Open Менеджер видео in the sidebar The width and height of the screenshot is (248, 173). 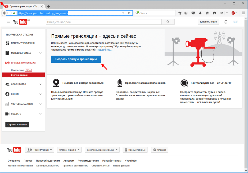(x=21, y=53)
